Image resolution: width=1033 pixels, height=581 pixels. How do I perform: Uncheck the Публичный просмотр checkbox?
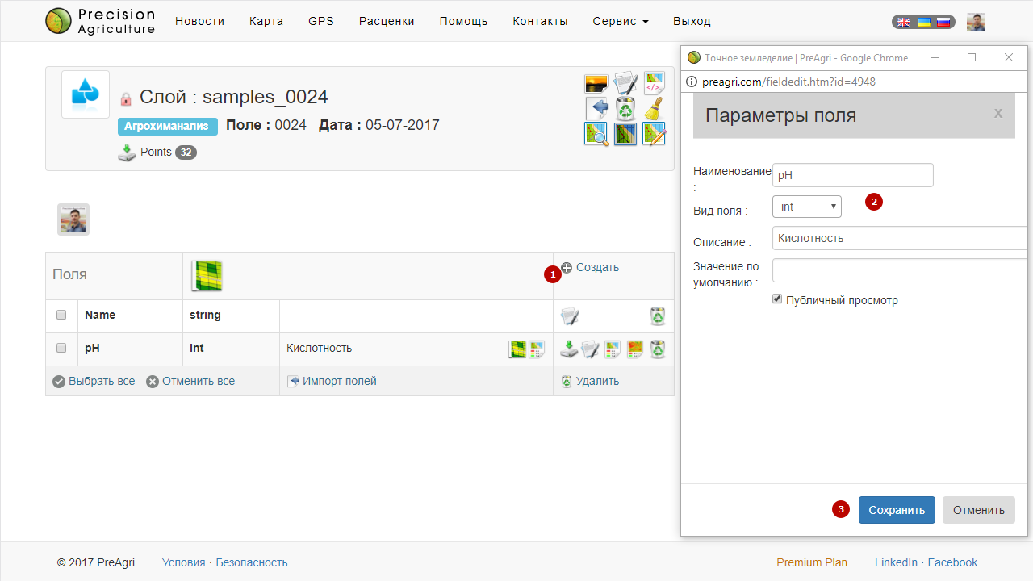777,299
